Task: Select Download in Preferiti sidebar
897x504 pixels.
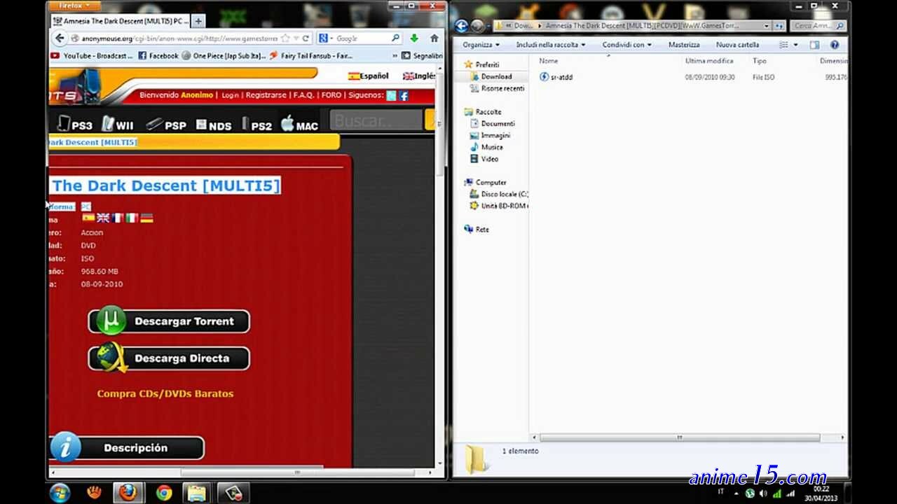Action: click(496, 76)
